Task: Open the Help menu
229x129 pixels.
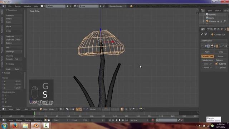Action: pyautogui.click(x=36, y=6)
